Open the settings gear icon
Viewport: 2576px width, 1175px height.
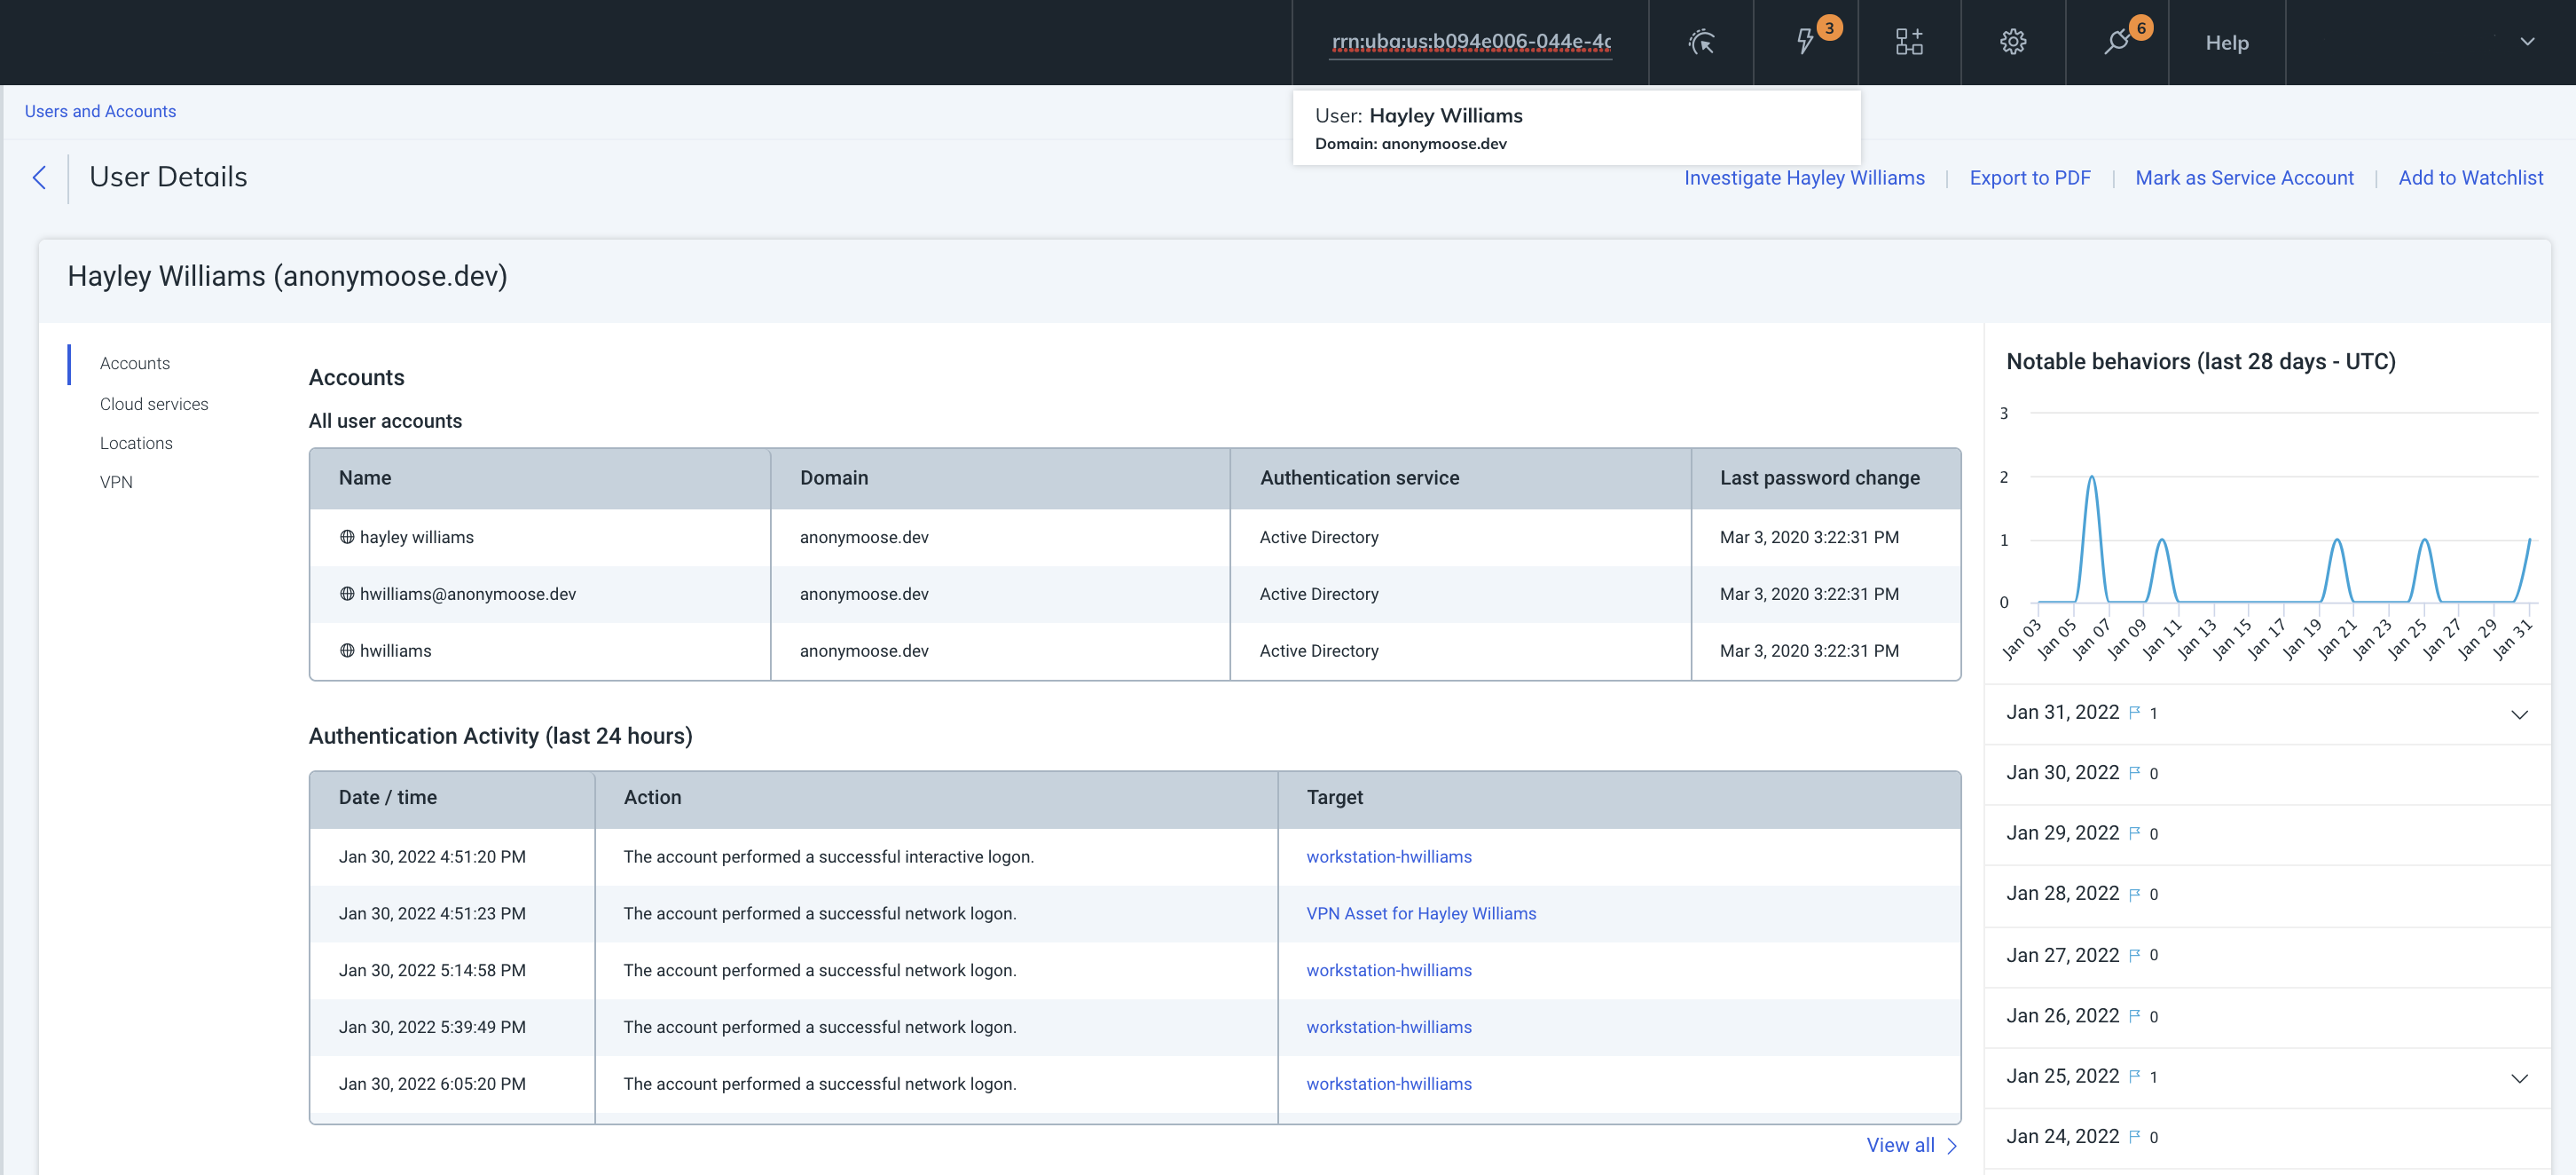(x=2013, y=42)
